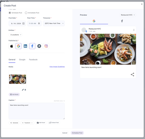
Task: Click the Cancel button
Action: coord(65,133)
